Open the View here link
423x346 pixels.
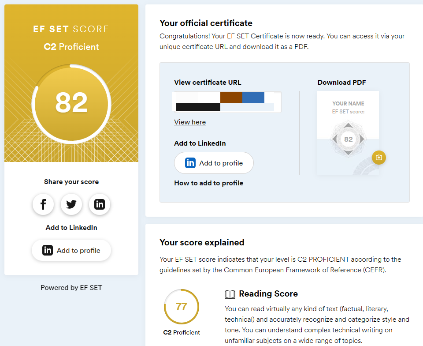pos(190,122)
